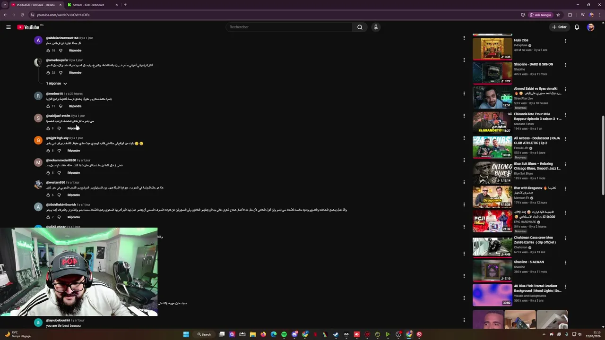Viewport: 605px width, 340px height.
Task: Open options for Shaoline - BARD & SKHON
Action: (x=565, y=65)
